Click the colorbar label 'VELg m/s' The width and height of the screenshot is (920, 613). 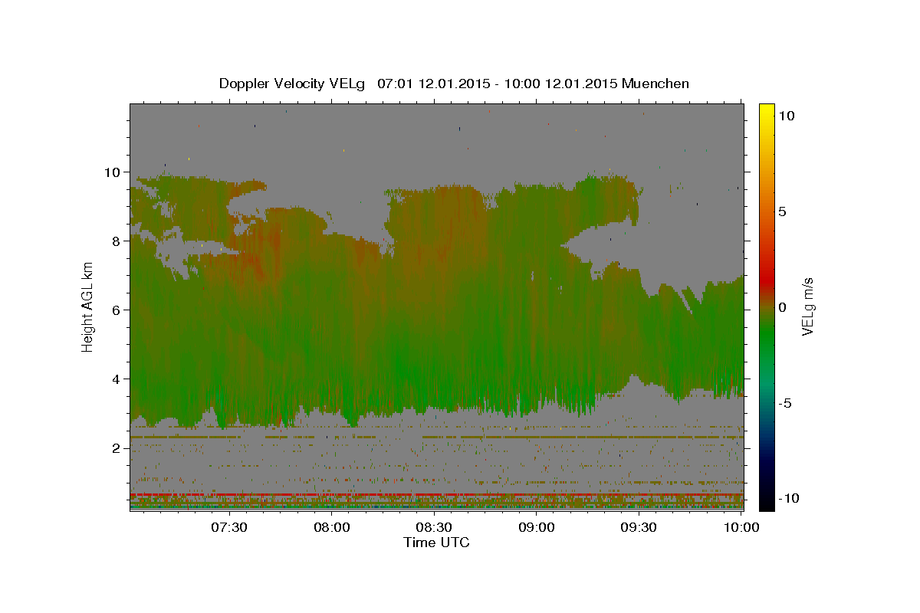tap(808, 307)
